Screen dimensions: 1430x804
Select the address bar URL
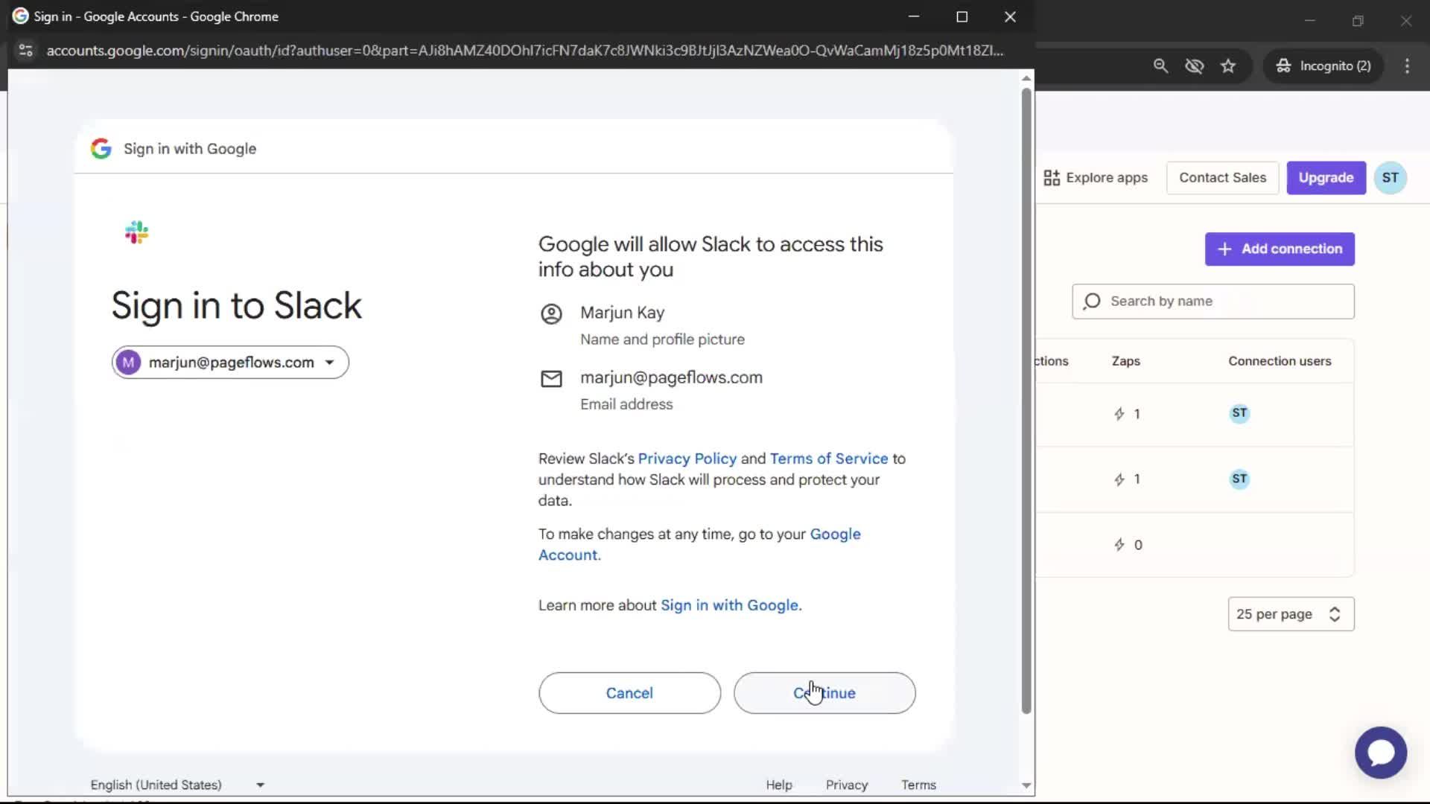pyautogui.click(x=525, y=51)
